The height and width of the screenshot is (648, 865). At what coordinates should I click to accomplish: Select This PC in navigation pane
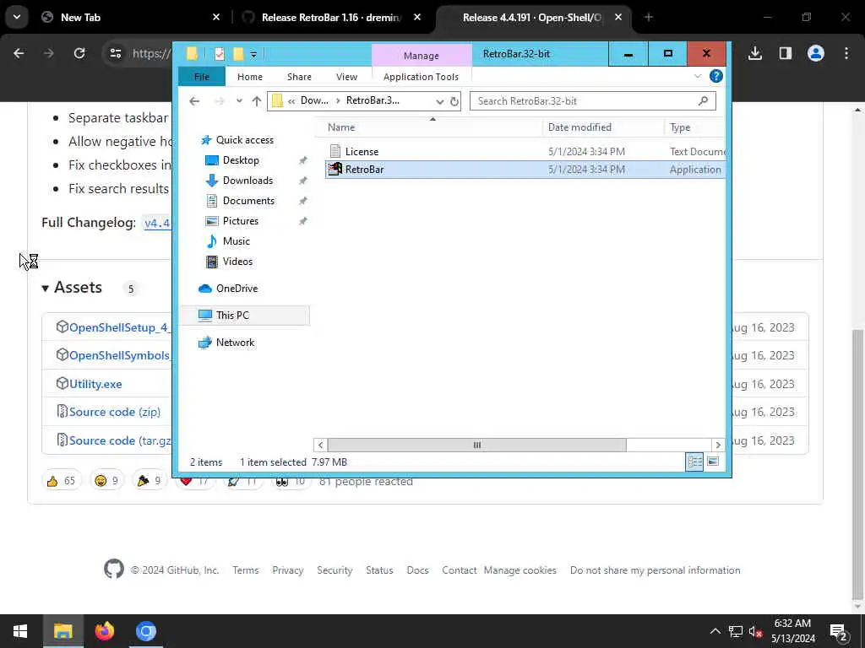(232, 316)
